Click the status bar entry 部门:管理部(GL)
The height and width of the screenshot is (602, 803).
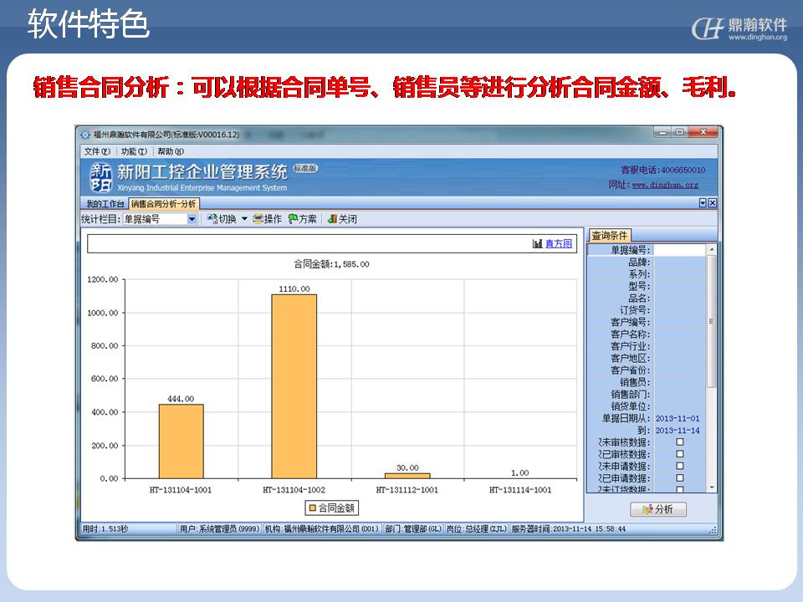tap(413, 528)
